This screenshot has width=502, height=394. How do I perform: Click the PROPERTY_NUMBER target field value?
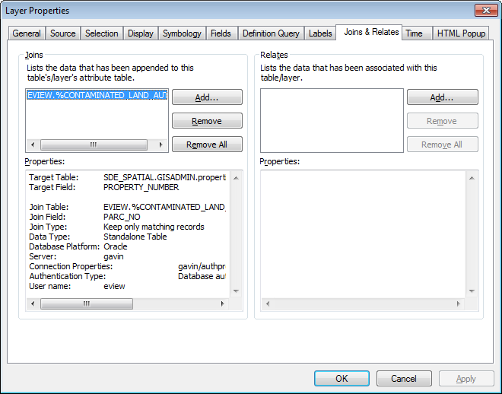click(141, 187)
